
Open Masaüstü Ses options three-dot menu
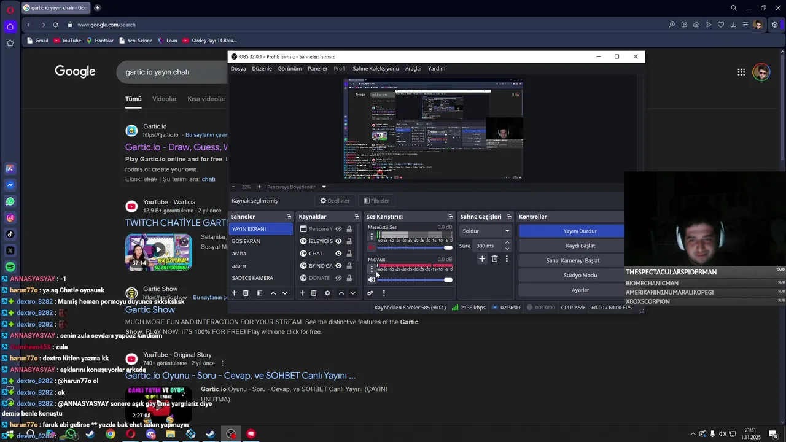coord(372,236)
